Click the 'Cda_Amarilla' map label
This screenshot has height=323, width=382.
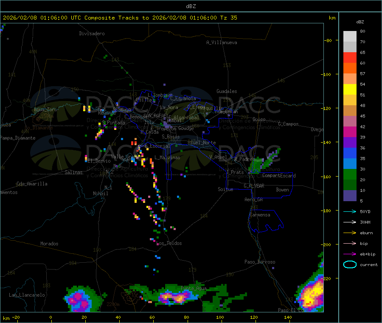(32, 184)
